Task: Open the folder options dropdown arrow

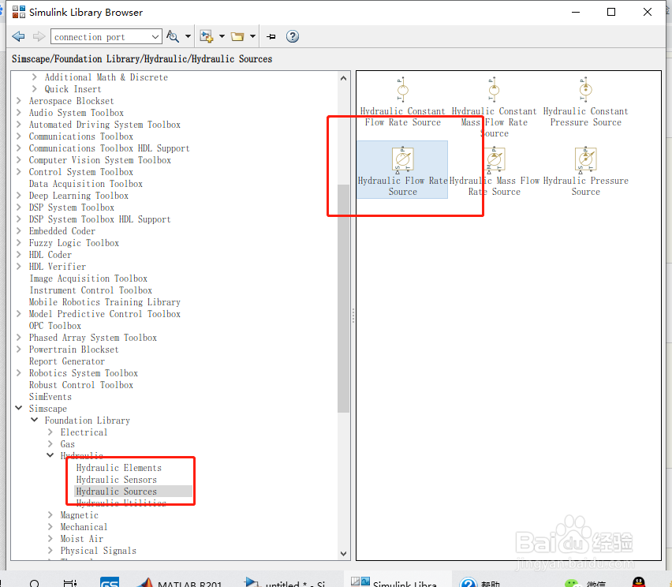Action: tap(253, 36)
